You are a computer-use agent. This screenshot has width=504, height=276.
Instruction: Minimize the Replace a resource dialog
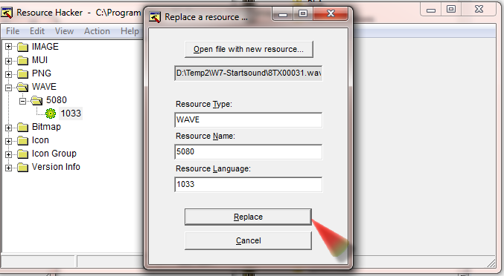pos(283,13)
